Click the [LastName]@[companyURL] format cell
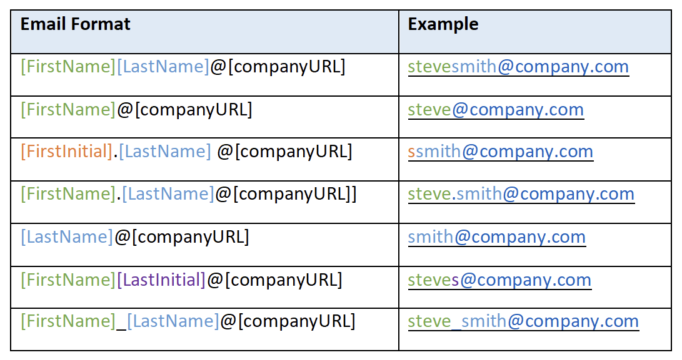 (x=204, y=245)
